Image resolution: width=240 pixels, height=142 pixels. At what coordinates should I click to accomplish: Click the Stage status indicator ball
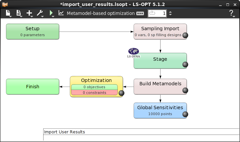pos(185,65)
